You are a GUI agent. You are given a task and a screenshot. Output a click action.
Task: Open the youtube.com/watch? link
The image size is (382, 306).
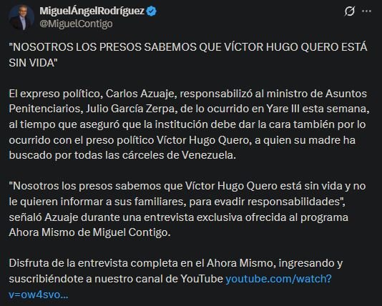279,279
